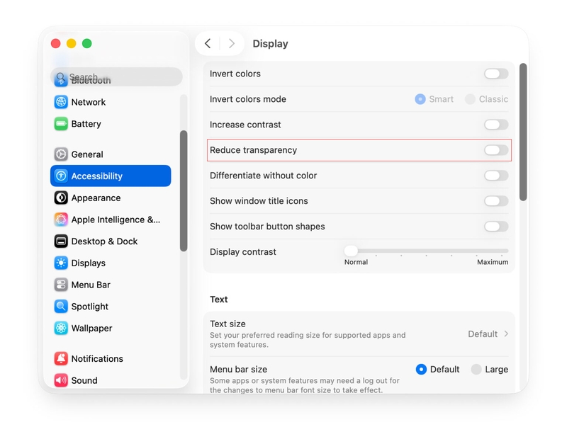Open Apple Intelligence & Siri pane
567x444 pixels.
(111, 220)
